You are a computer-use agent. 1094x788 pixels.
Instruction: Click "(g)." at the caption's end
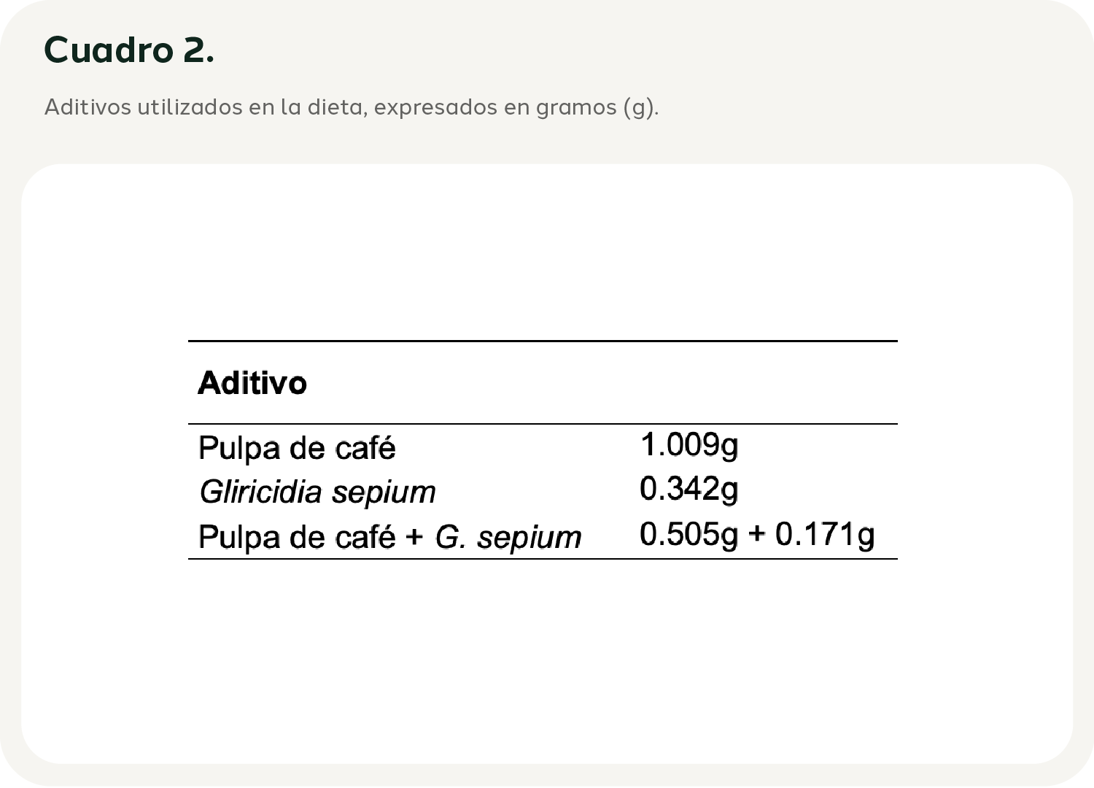pyautogui.click(x=640, y=107)
